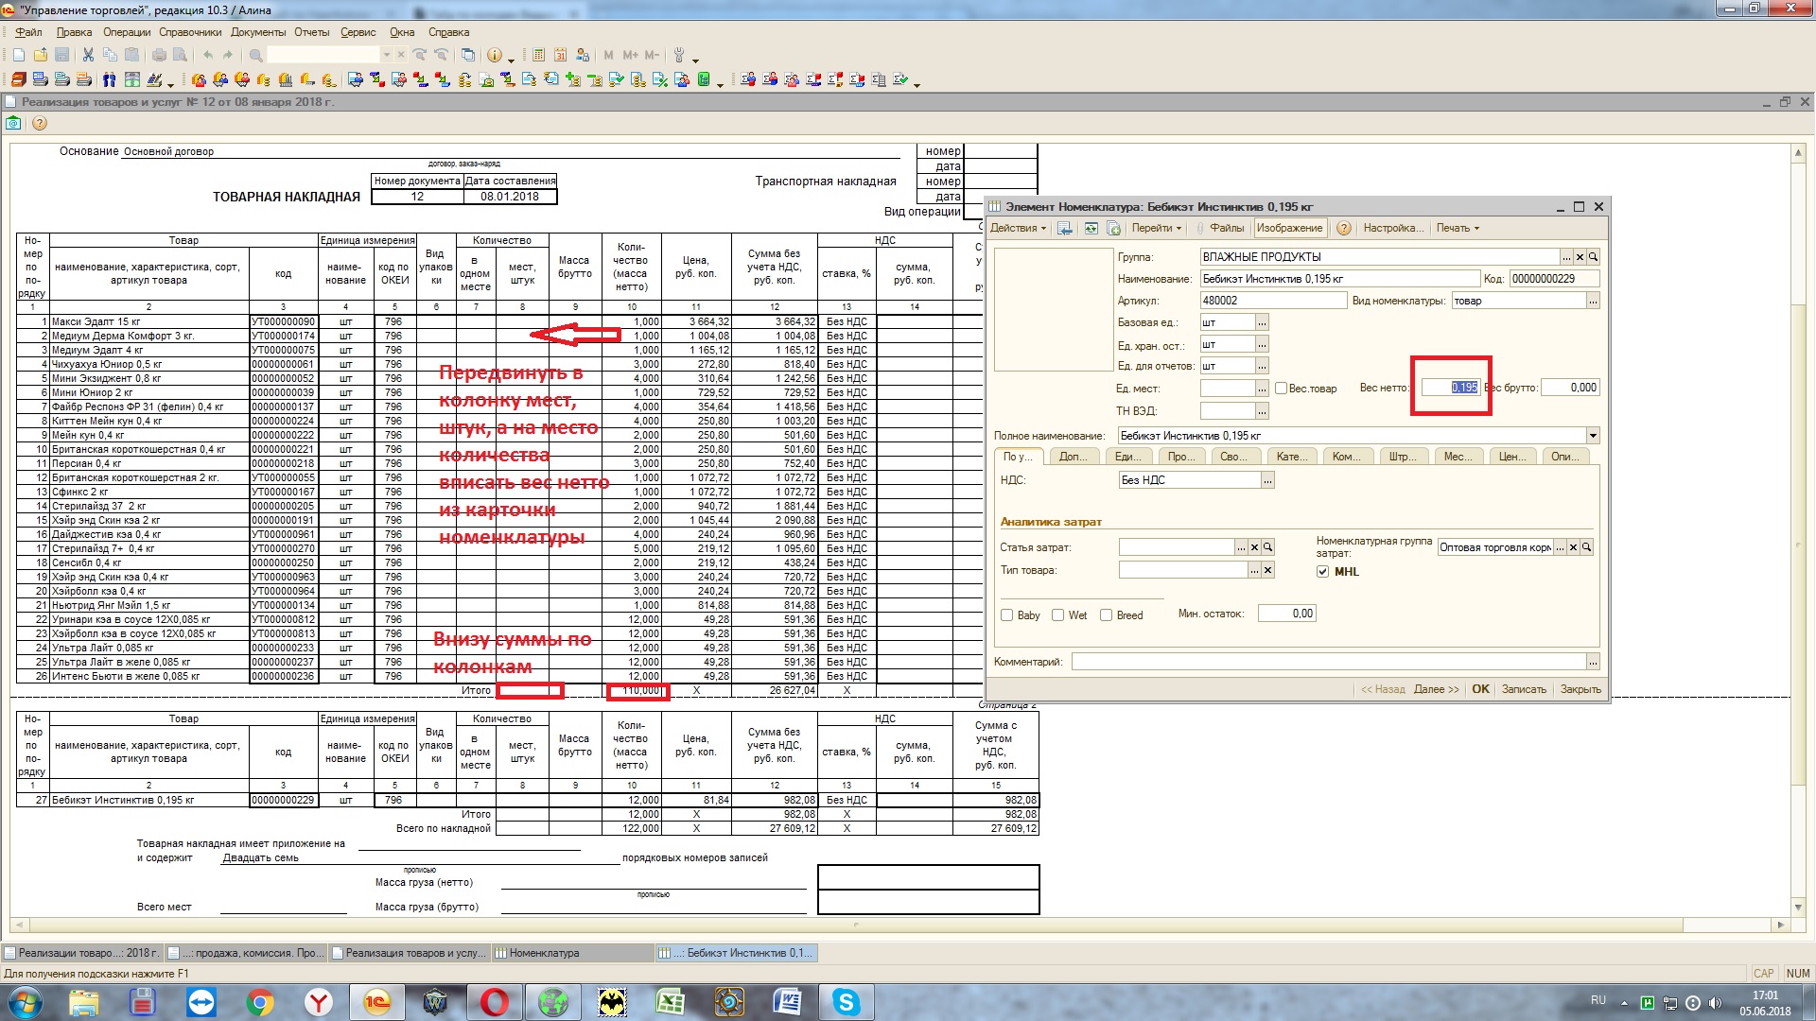Click the X clear icon beside Группа field

(1580, 257)
